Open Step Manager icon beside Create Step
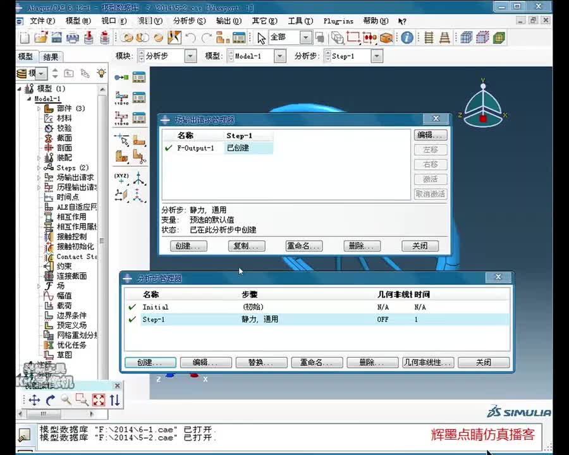569x455 pixels. (139, 77)
